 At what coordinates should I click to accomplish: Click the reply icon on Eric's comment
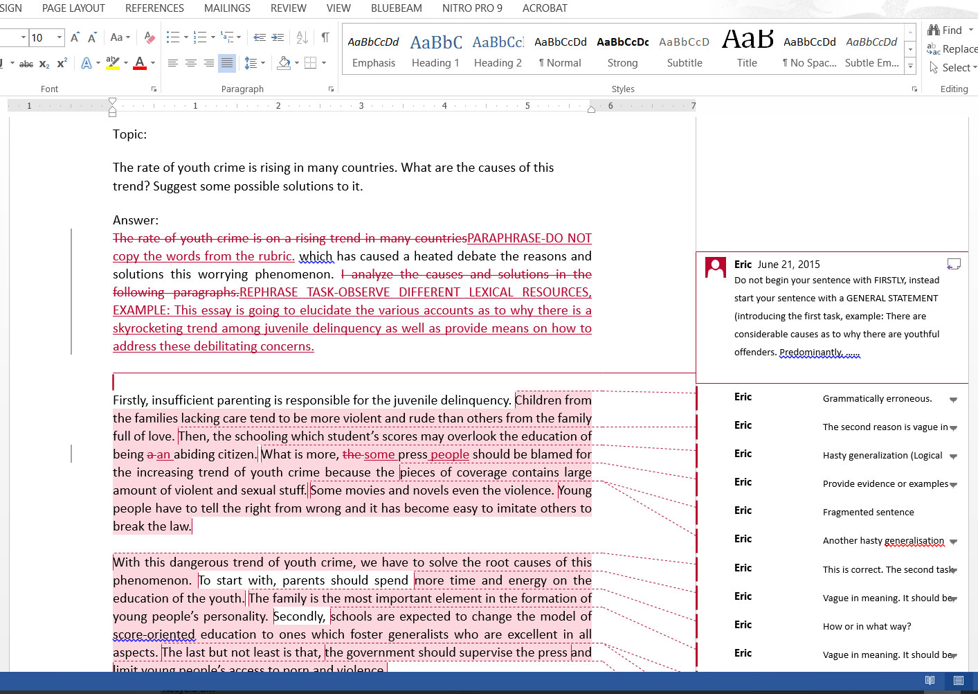tap(953, 264)
